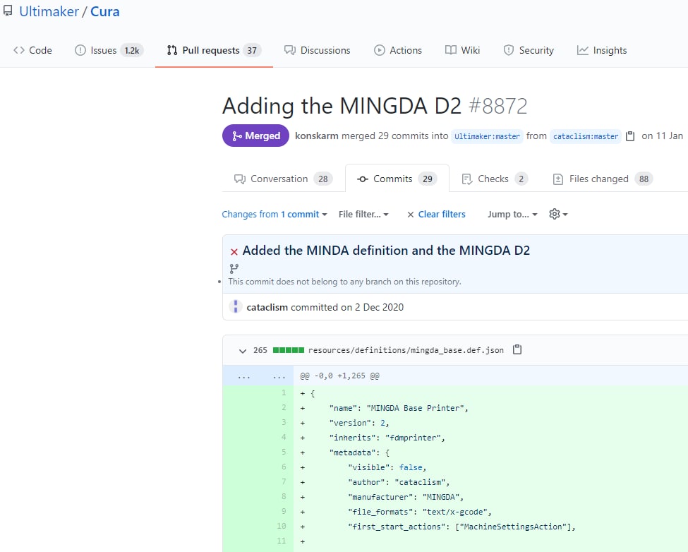Click the Conversation count badge 28
Viewport: 688px width, 552px height.
[323, 179]
